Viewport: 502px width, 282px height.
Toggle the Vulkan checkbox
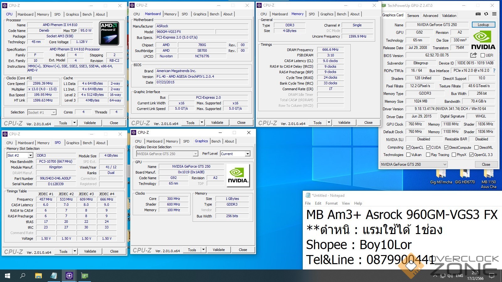pos(408,155)
